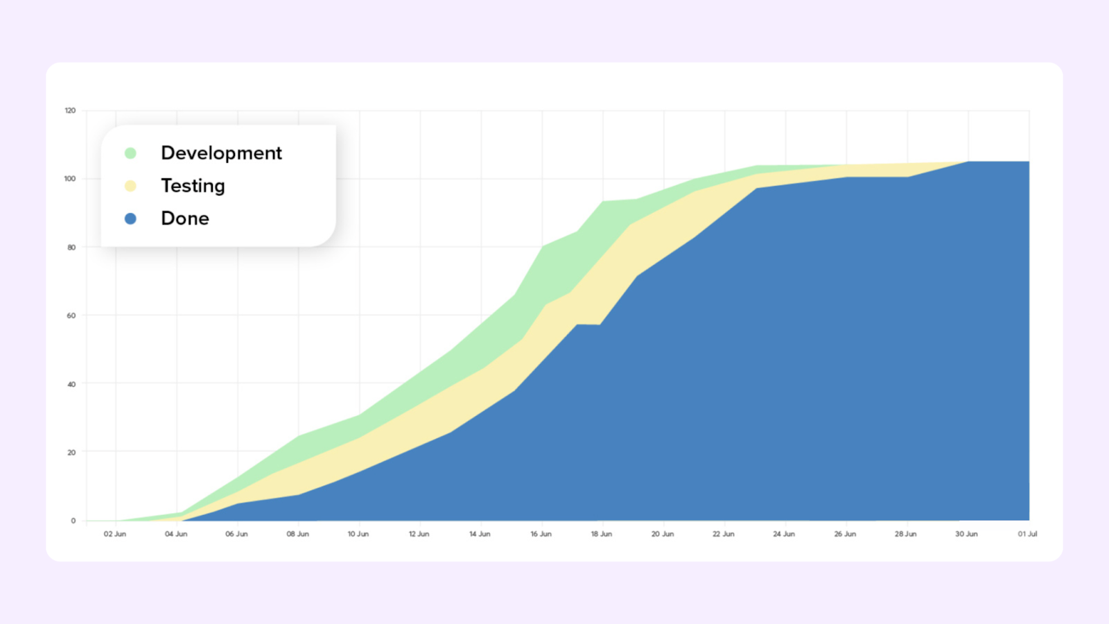Click the yellow Testing legend dot
This screenshot has height=624, width=1109.
tap(130, 186)
